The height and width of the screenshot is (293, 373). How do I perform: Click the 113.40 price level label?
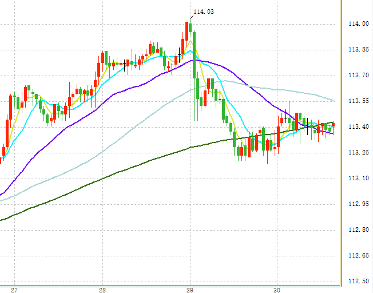pos(357,127)
